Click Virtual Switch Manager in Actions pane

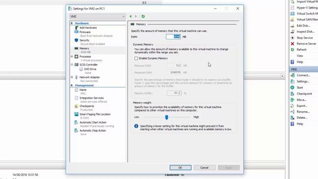pos(307,13)
